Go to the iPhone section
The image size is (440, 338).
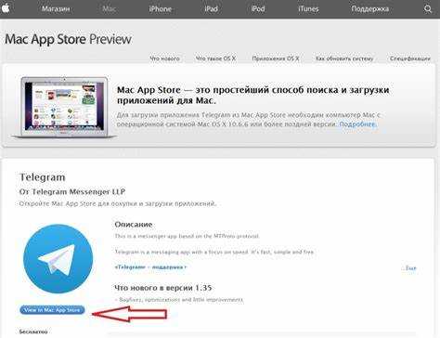point(160,9)
